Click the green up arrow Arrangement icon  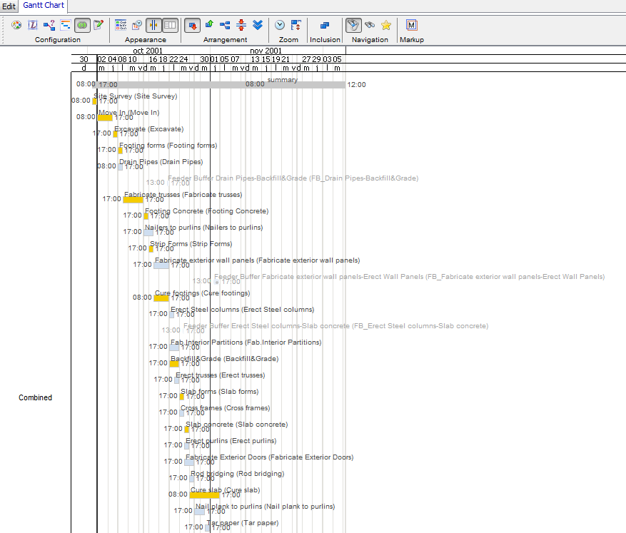209,25
